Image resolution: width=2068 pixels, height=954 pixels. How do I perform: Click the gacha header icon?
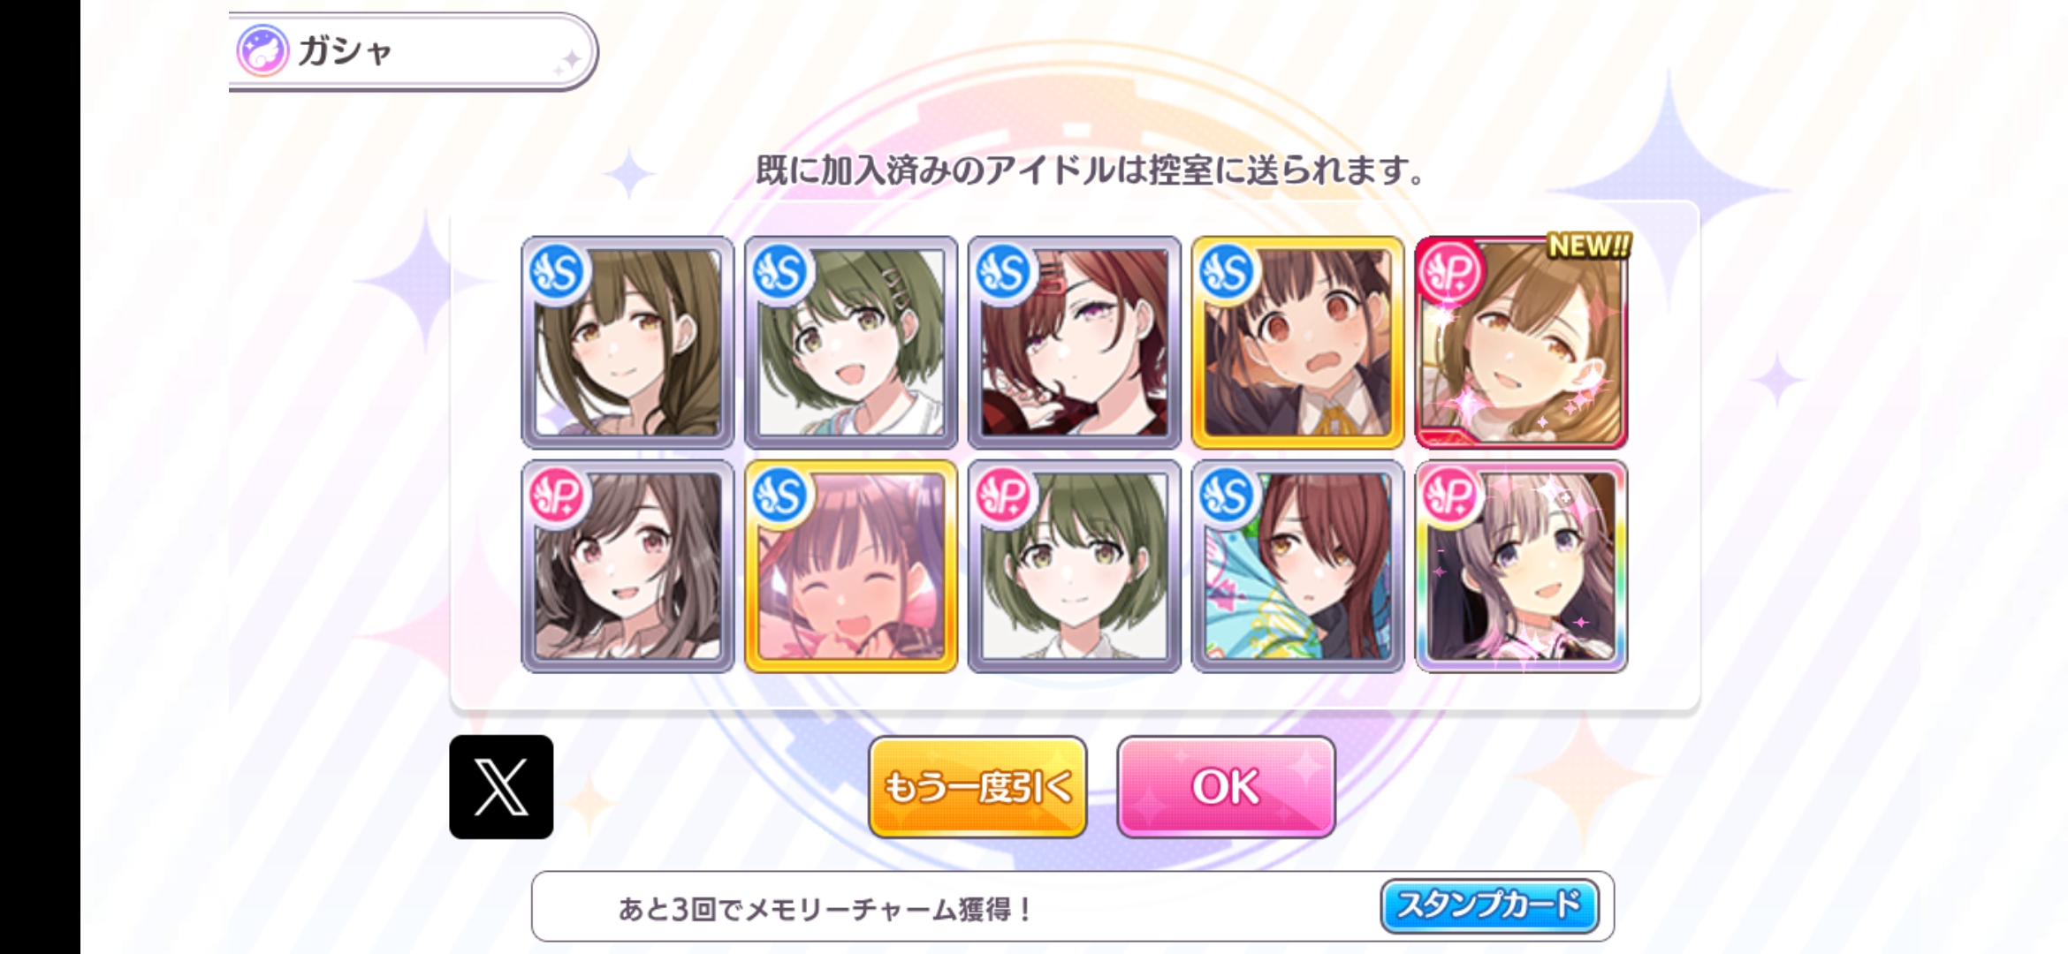pyautogui.click(x=262, y=50)
